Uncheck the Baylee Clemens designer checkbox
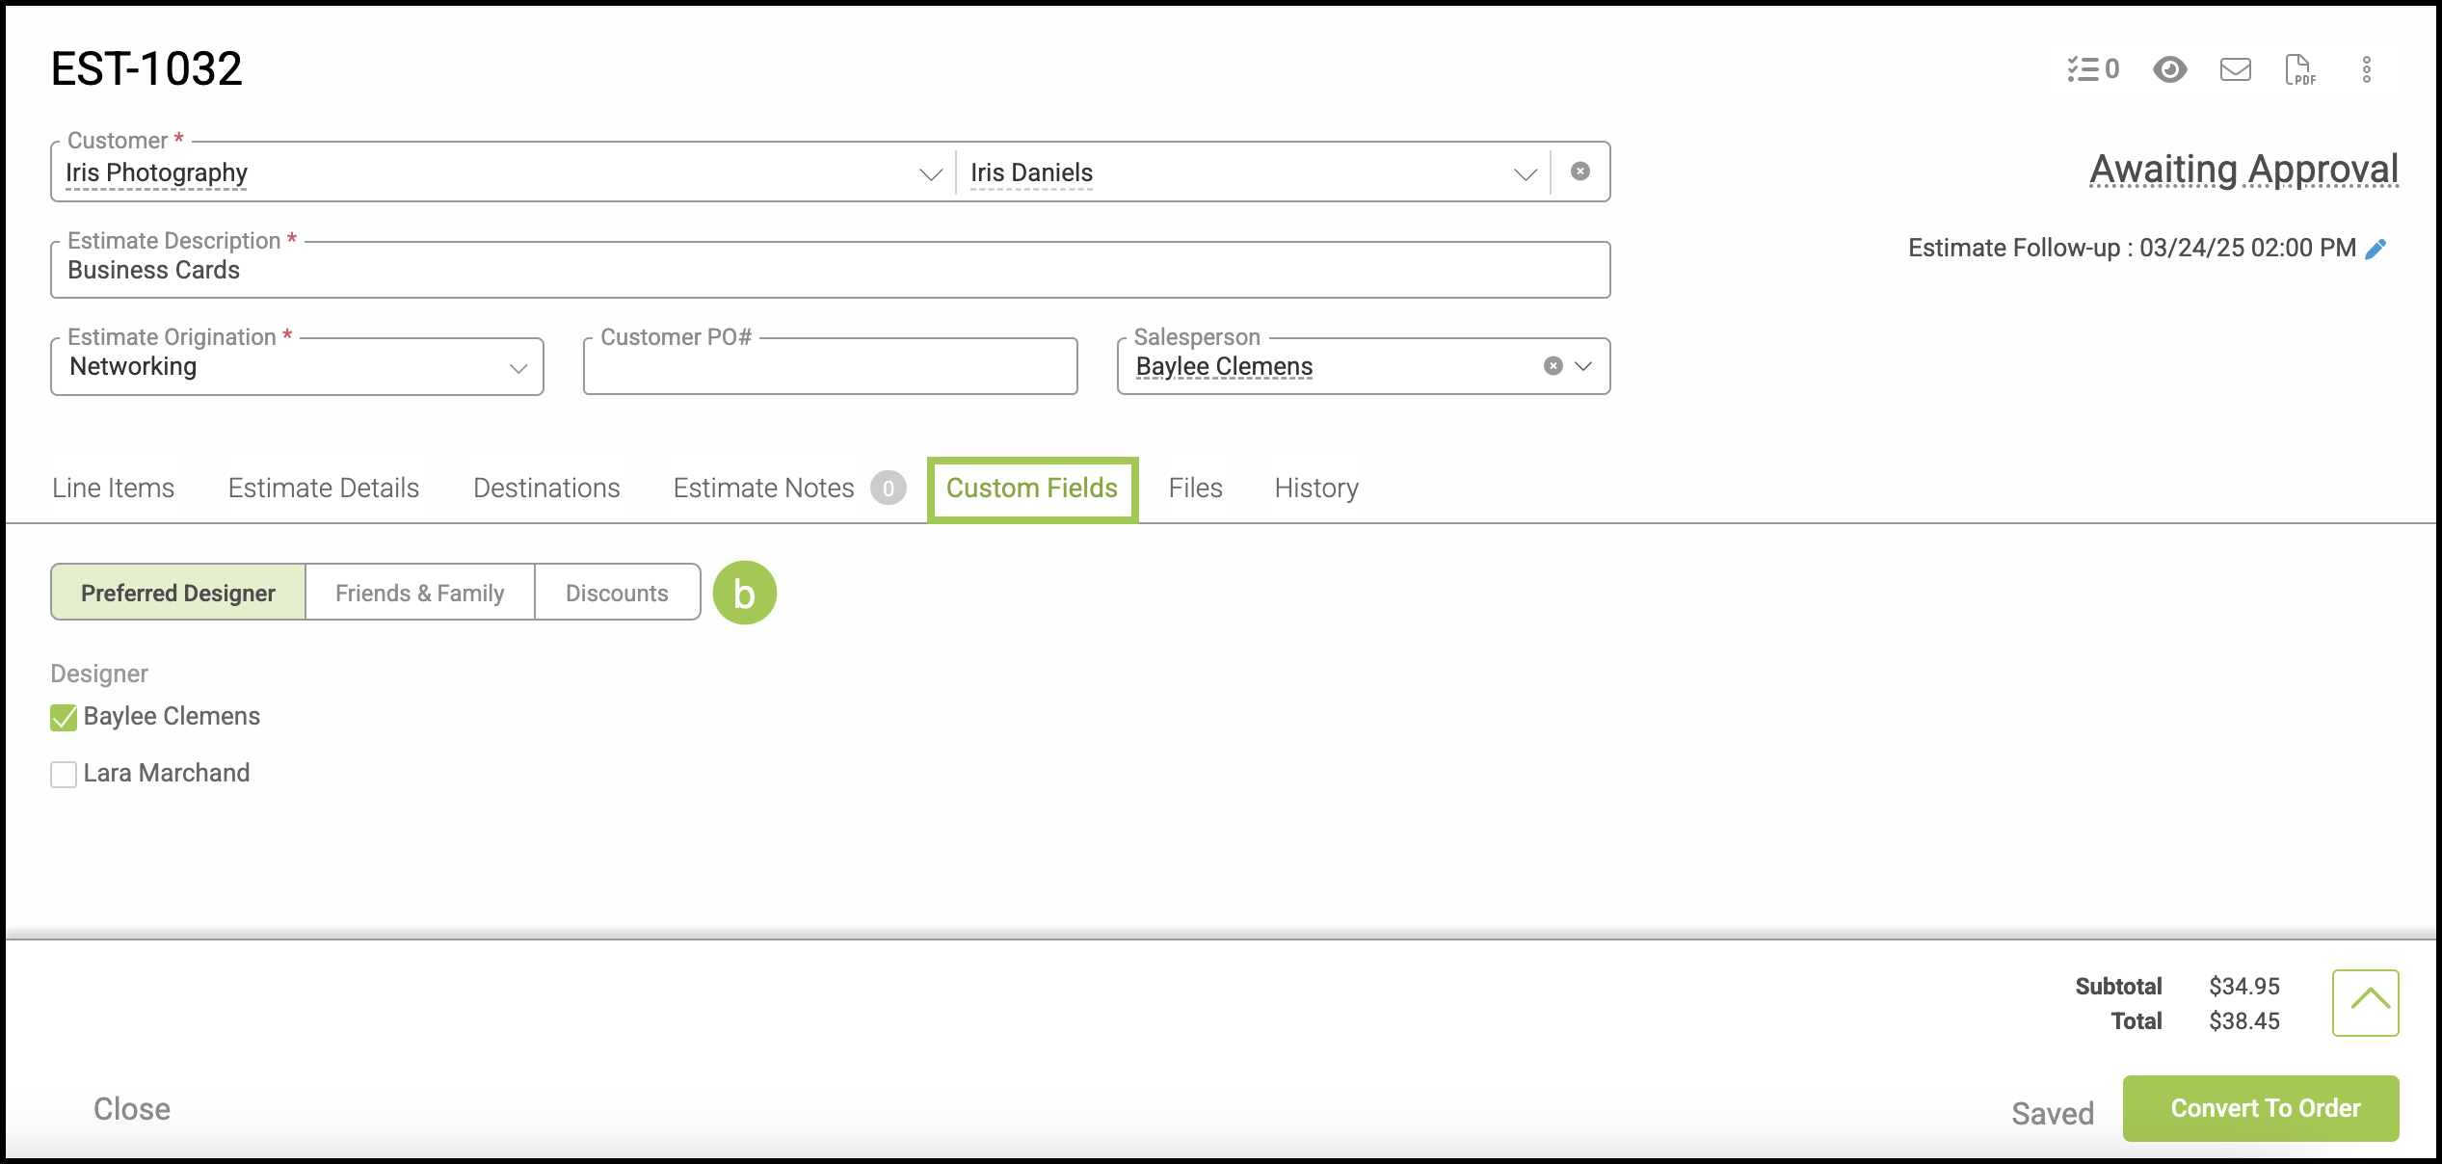Screen dimensions: 2442x1164 (64, 718)
